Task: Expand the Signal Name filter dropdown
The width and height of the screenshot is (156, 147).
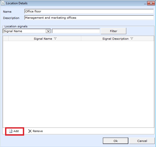Action: pos(48,31)
